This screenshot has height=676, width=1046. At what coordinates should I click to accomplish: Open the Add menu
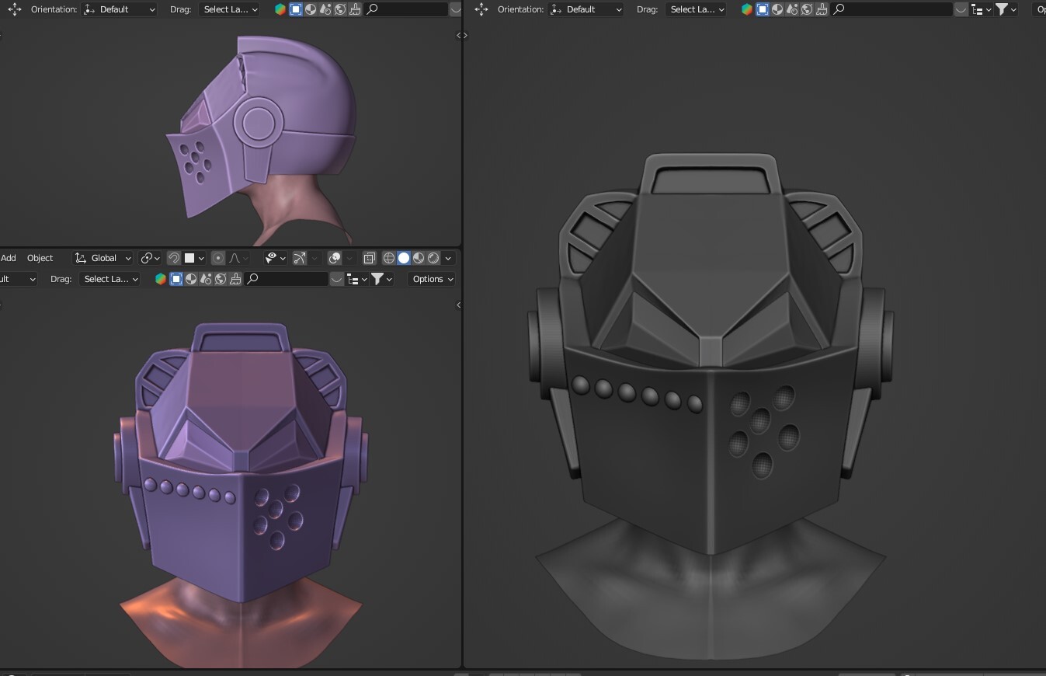(9, 258)
